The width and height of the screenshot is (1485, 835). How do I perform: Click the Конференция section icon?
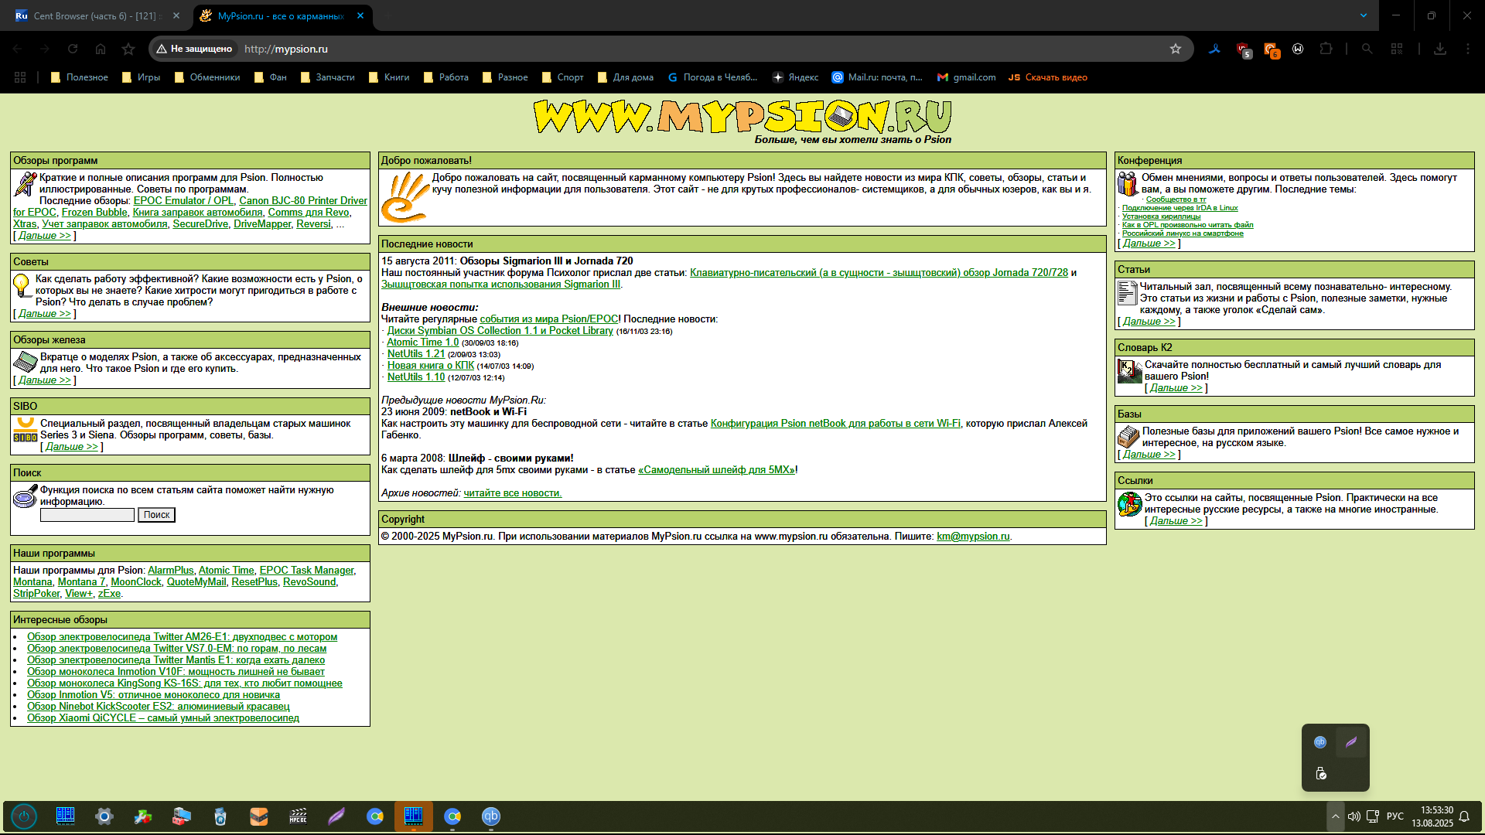[x=1128, y=183]
